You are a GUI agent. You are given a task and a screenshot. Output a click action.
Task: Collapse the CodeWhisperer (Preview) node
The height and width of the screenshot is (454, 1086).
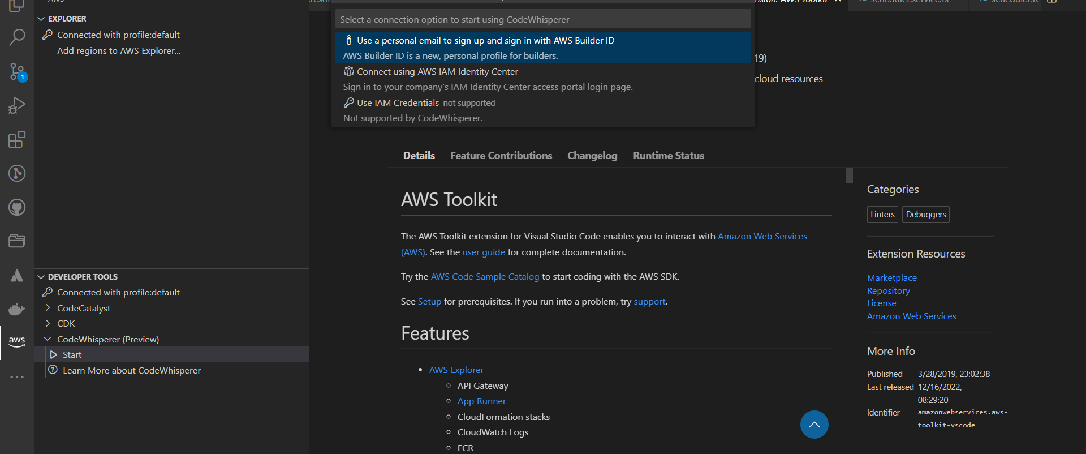coord(48,339)
